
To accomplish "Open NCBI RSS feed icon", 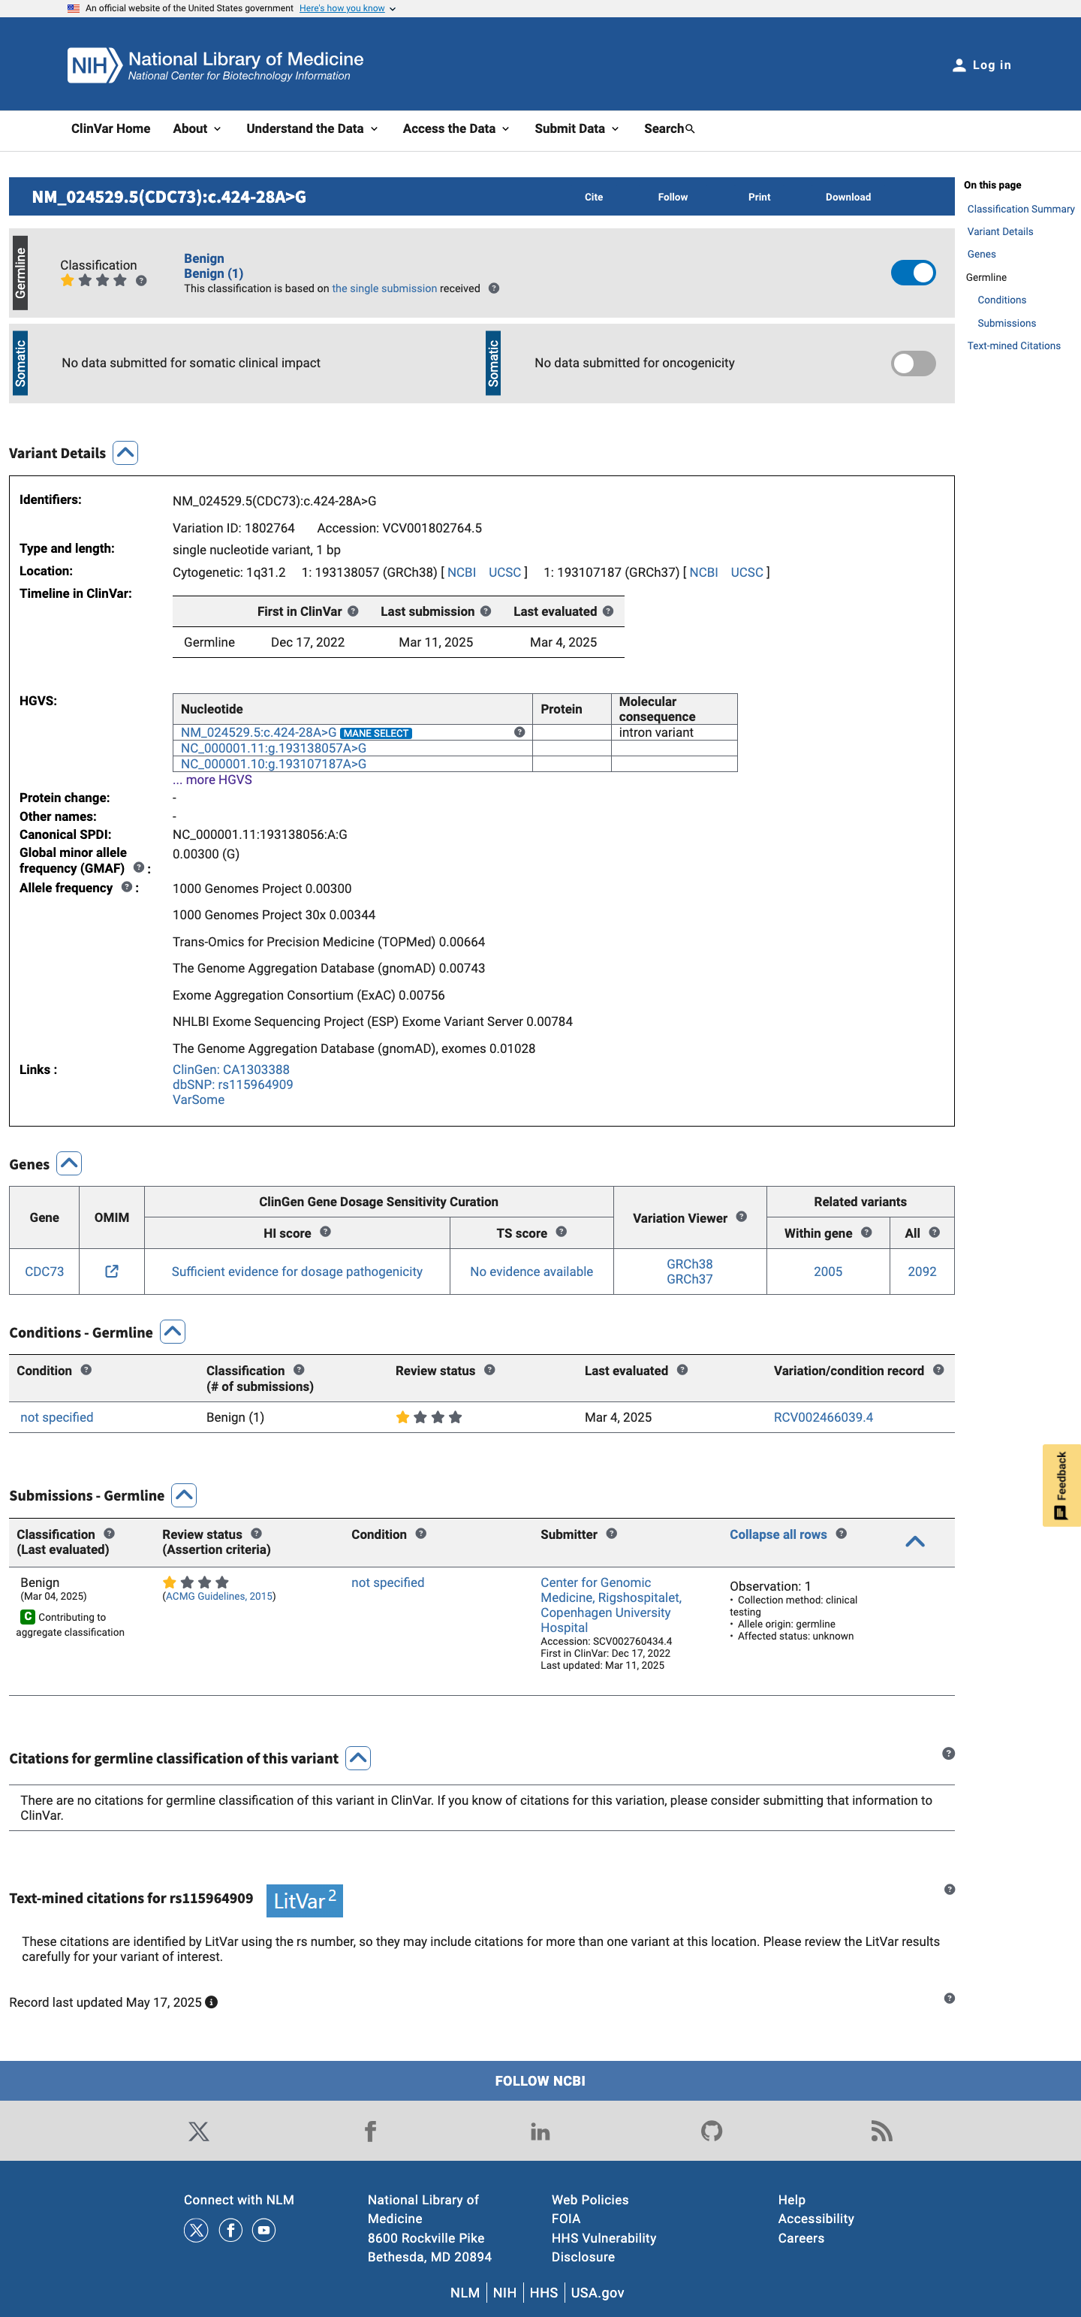I will point(881,2131).
